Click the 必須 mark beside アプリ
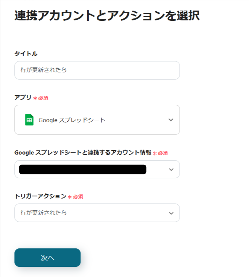 pyautogui.click(x=43, y=98)
